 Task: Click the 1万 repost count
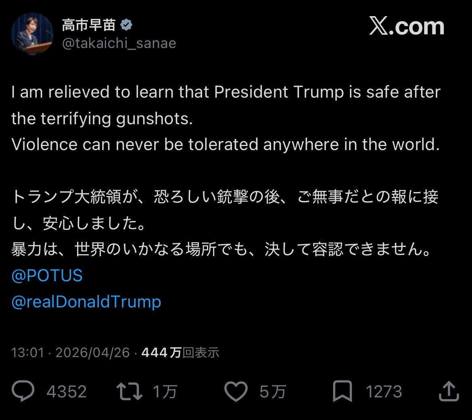165,392
